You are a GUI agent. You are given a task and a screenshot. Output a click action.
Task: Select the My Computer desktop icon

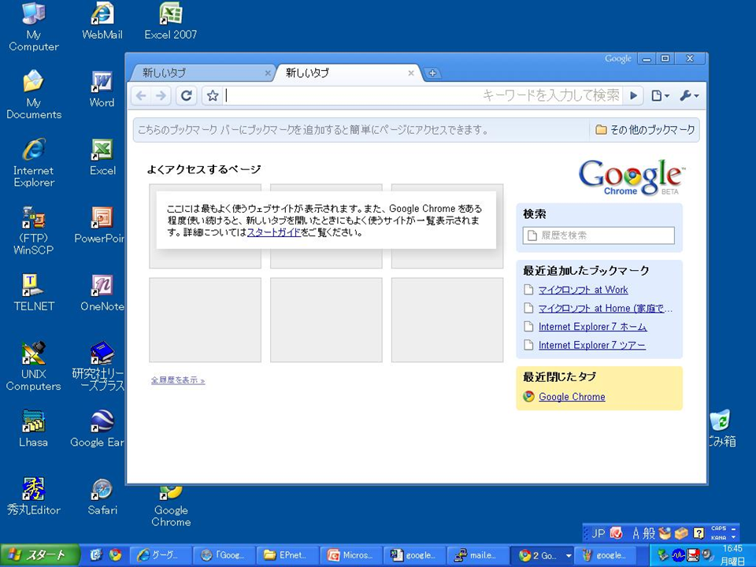[x=34, y=27]
